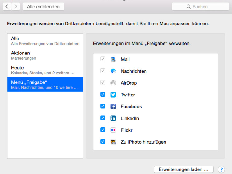Uncheck the LinkedIn share extension

tap(103, 118)
